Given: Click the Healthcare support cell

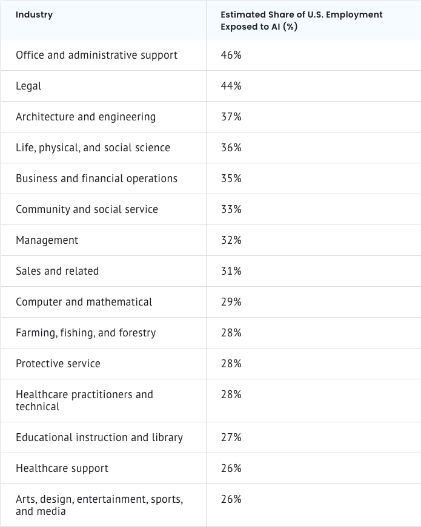Looking at the screenshot, I should tap(62, 468).
